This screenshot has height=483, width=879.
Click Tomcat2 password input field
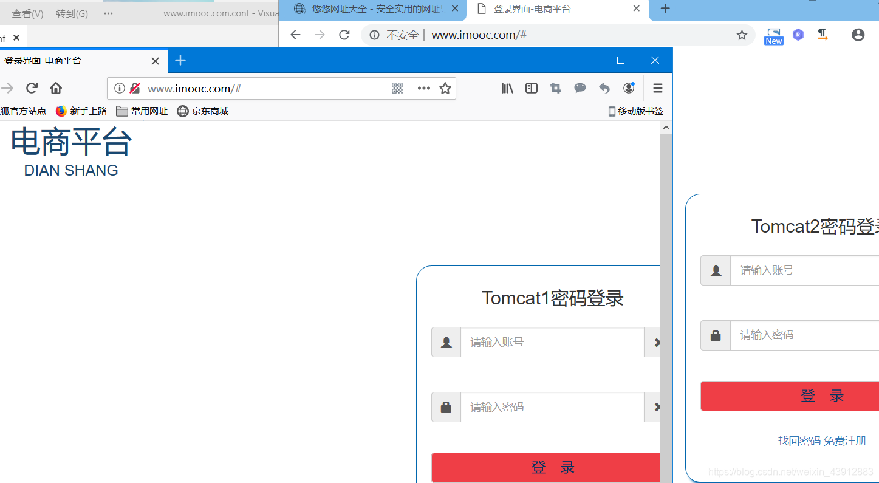[x=805, y=335]
